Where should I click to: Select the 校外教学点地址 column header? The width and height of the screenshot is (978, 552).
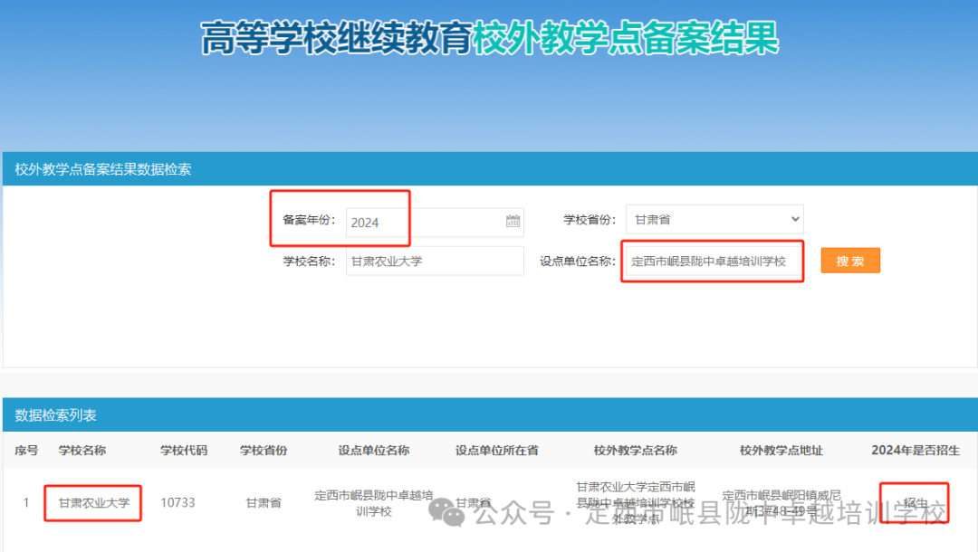tap(781, 451)
